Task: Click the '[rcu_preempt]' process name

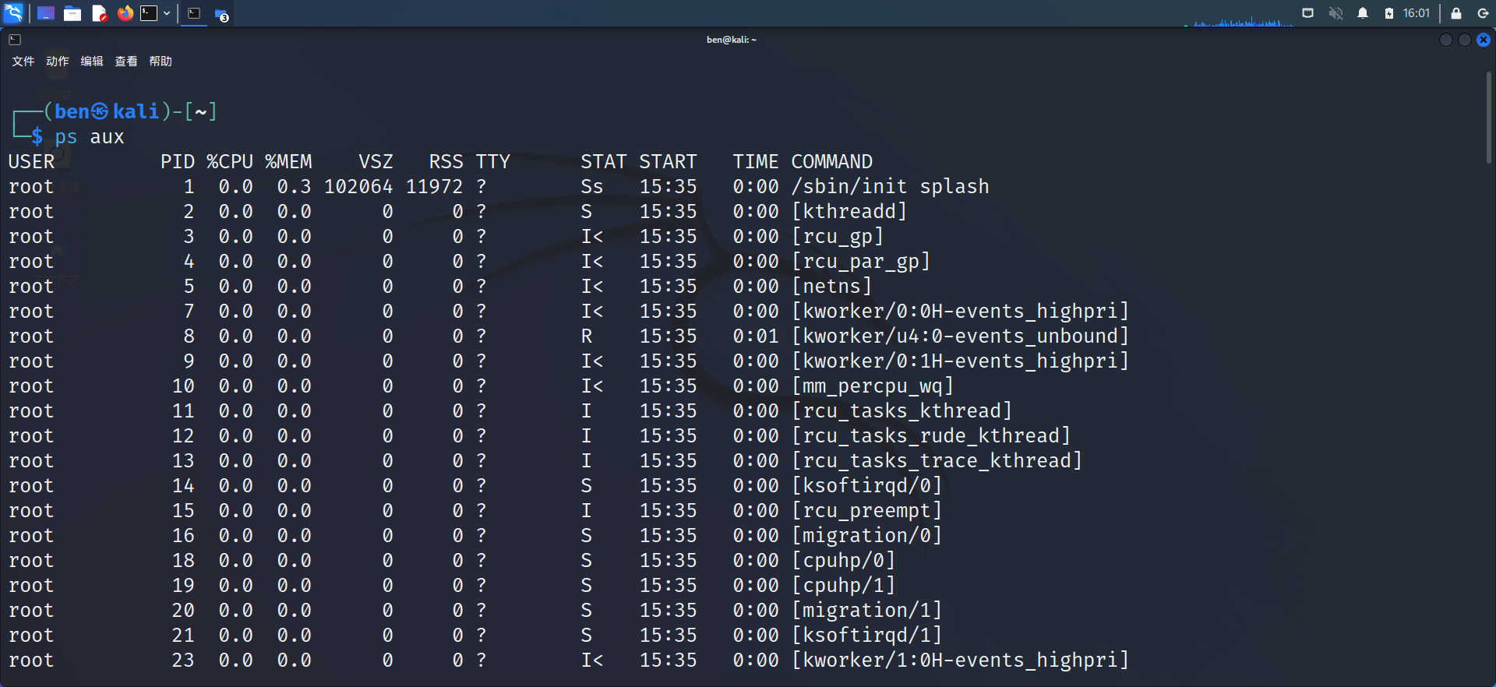Action: click(867, 510)
